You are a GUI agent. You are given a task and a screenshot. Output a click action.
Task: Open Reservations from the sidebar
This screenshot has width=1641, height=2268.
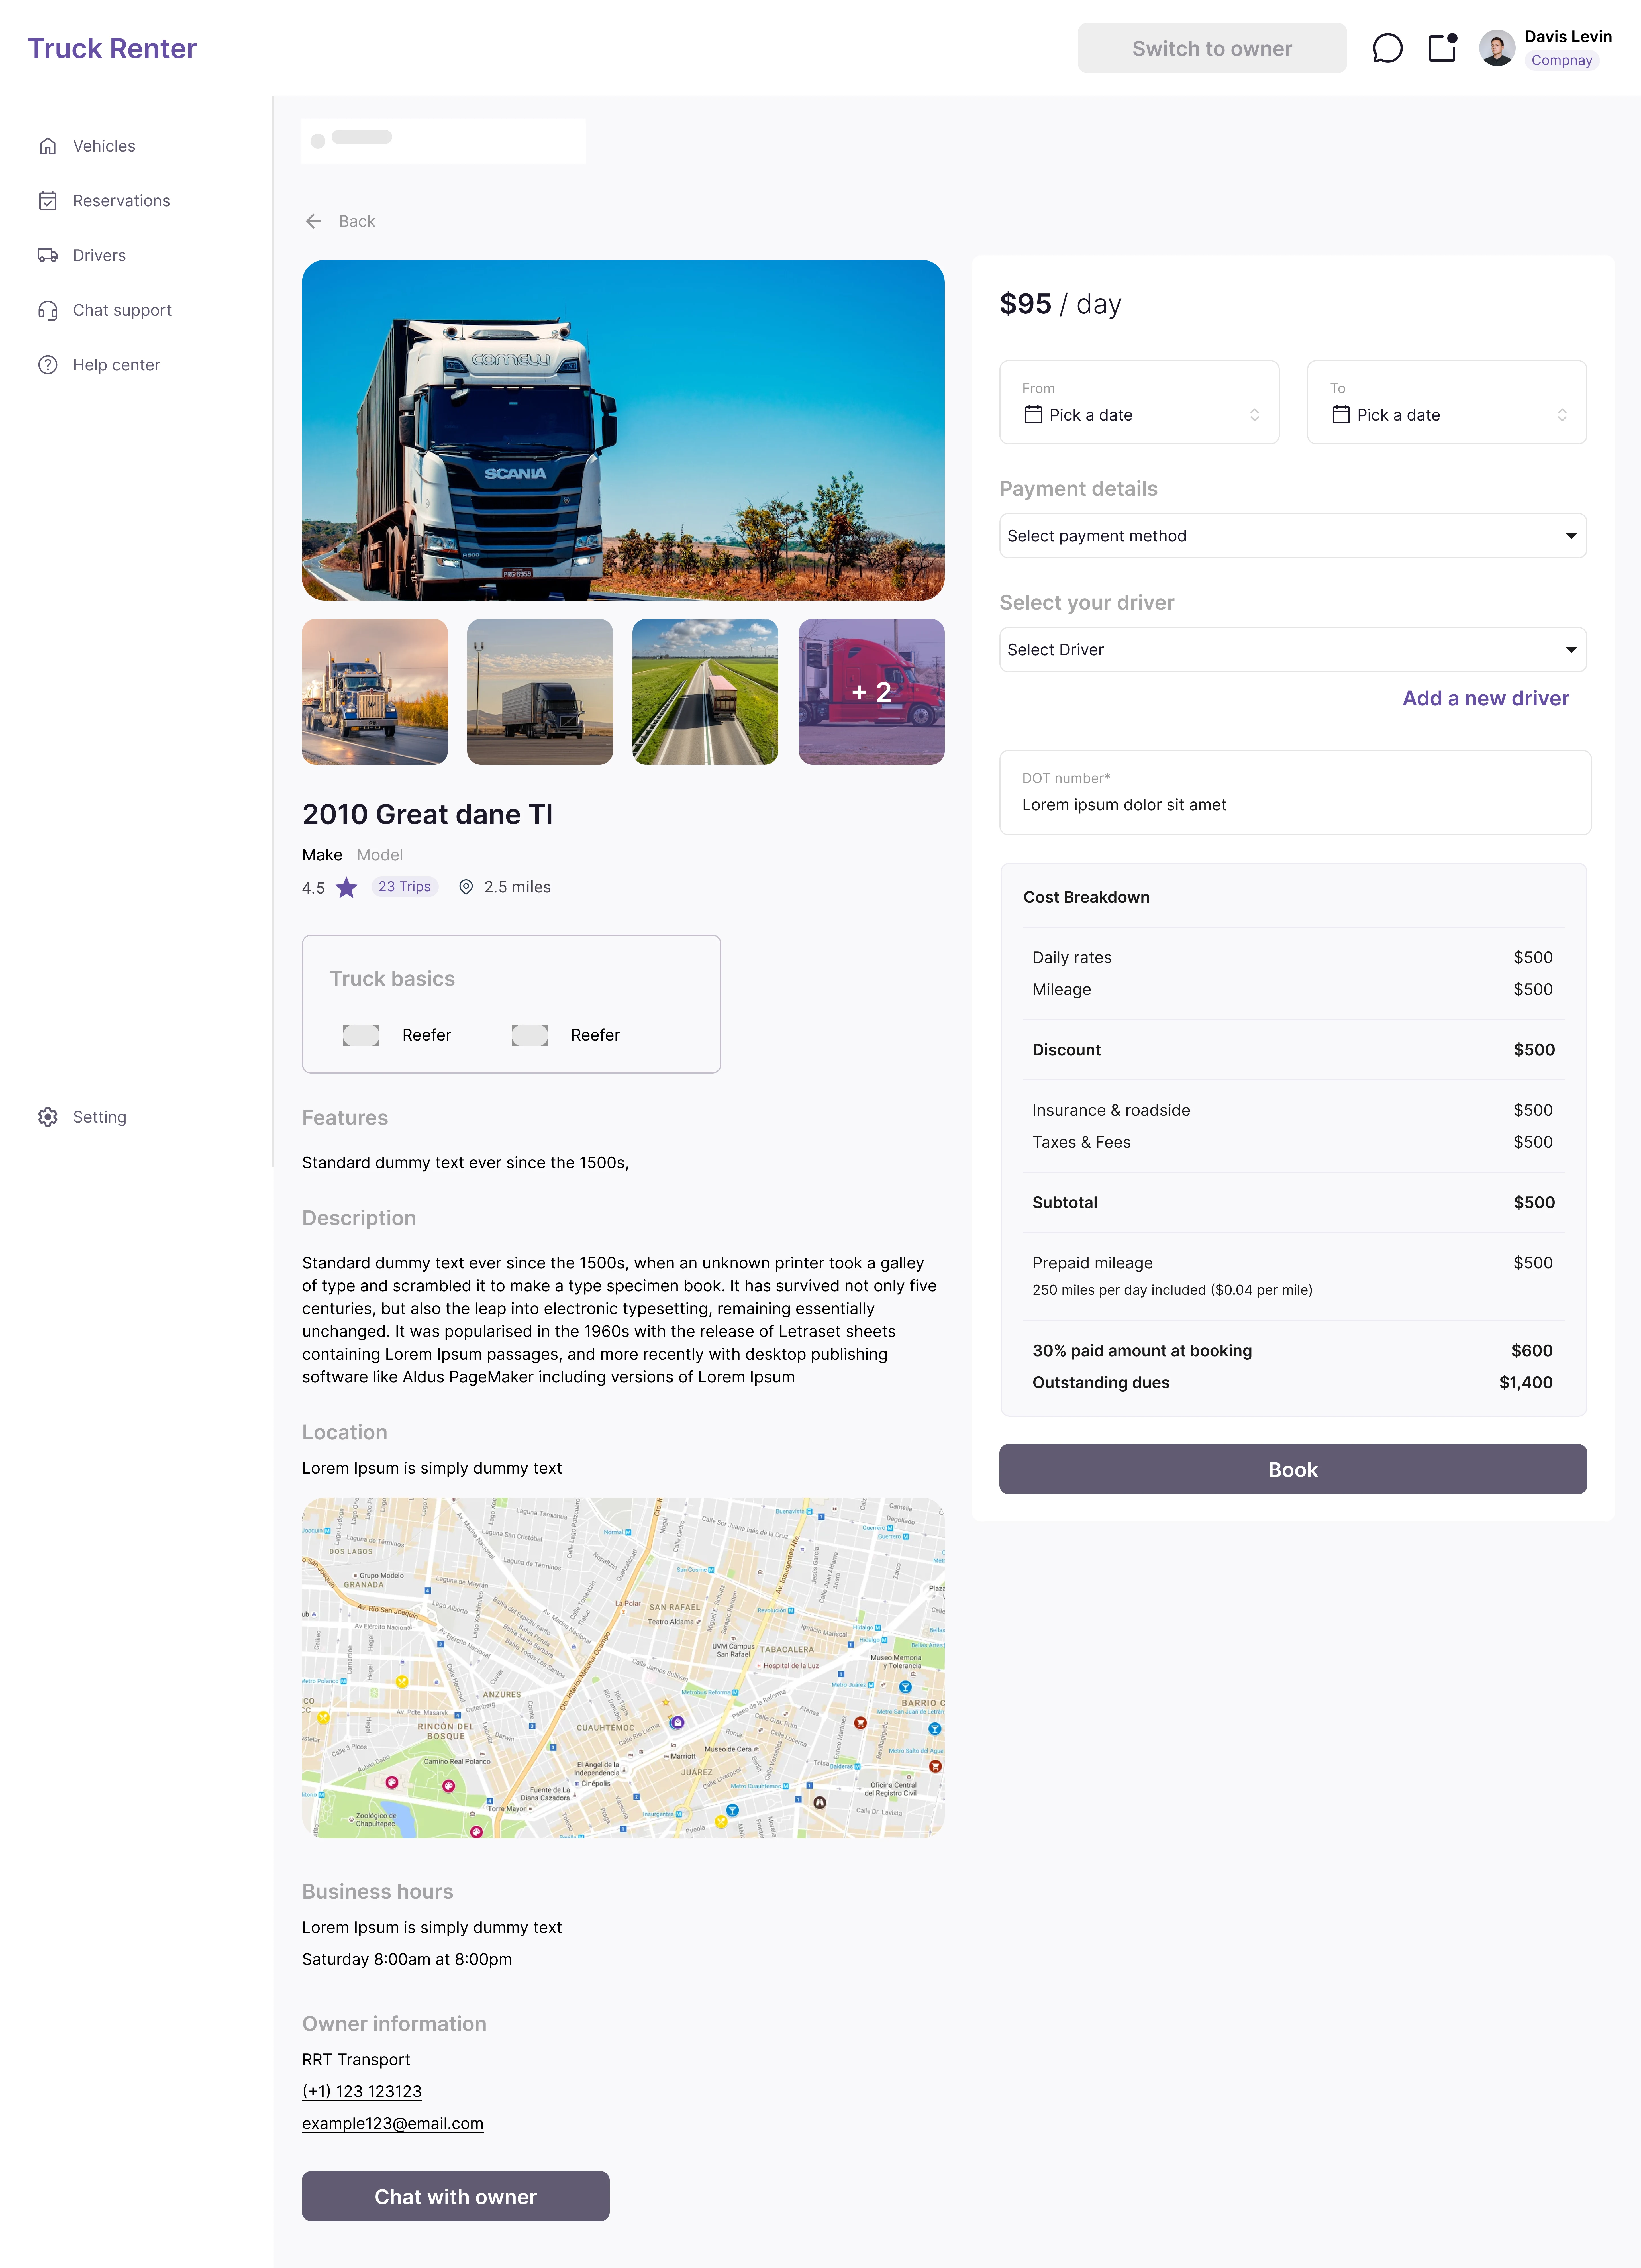pos(121,201)
